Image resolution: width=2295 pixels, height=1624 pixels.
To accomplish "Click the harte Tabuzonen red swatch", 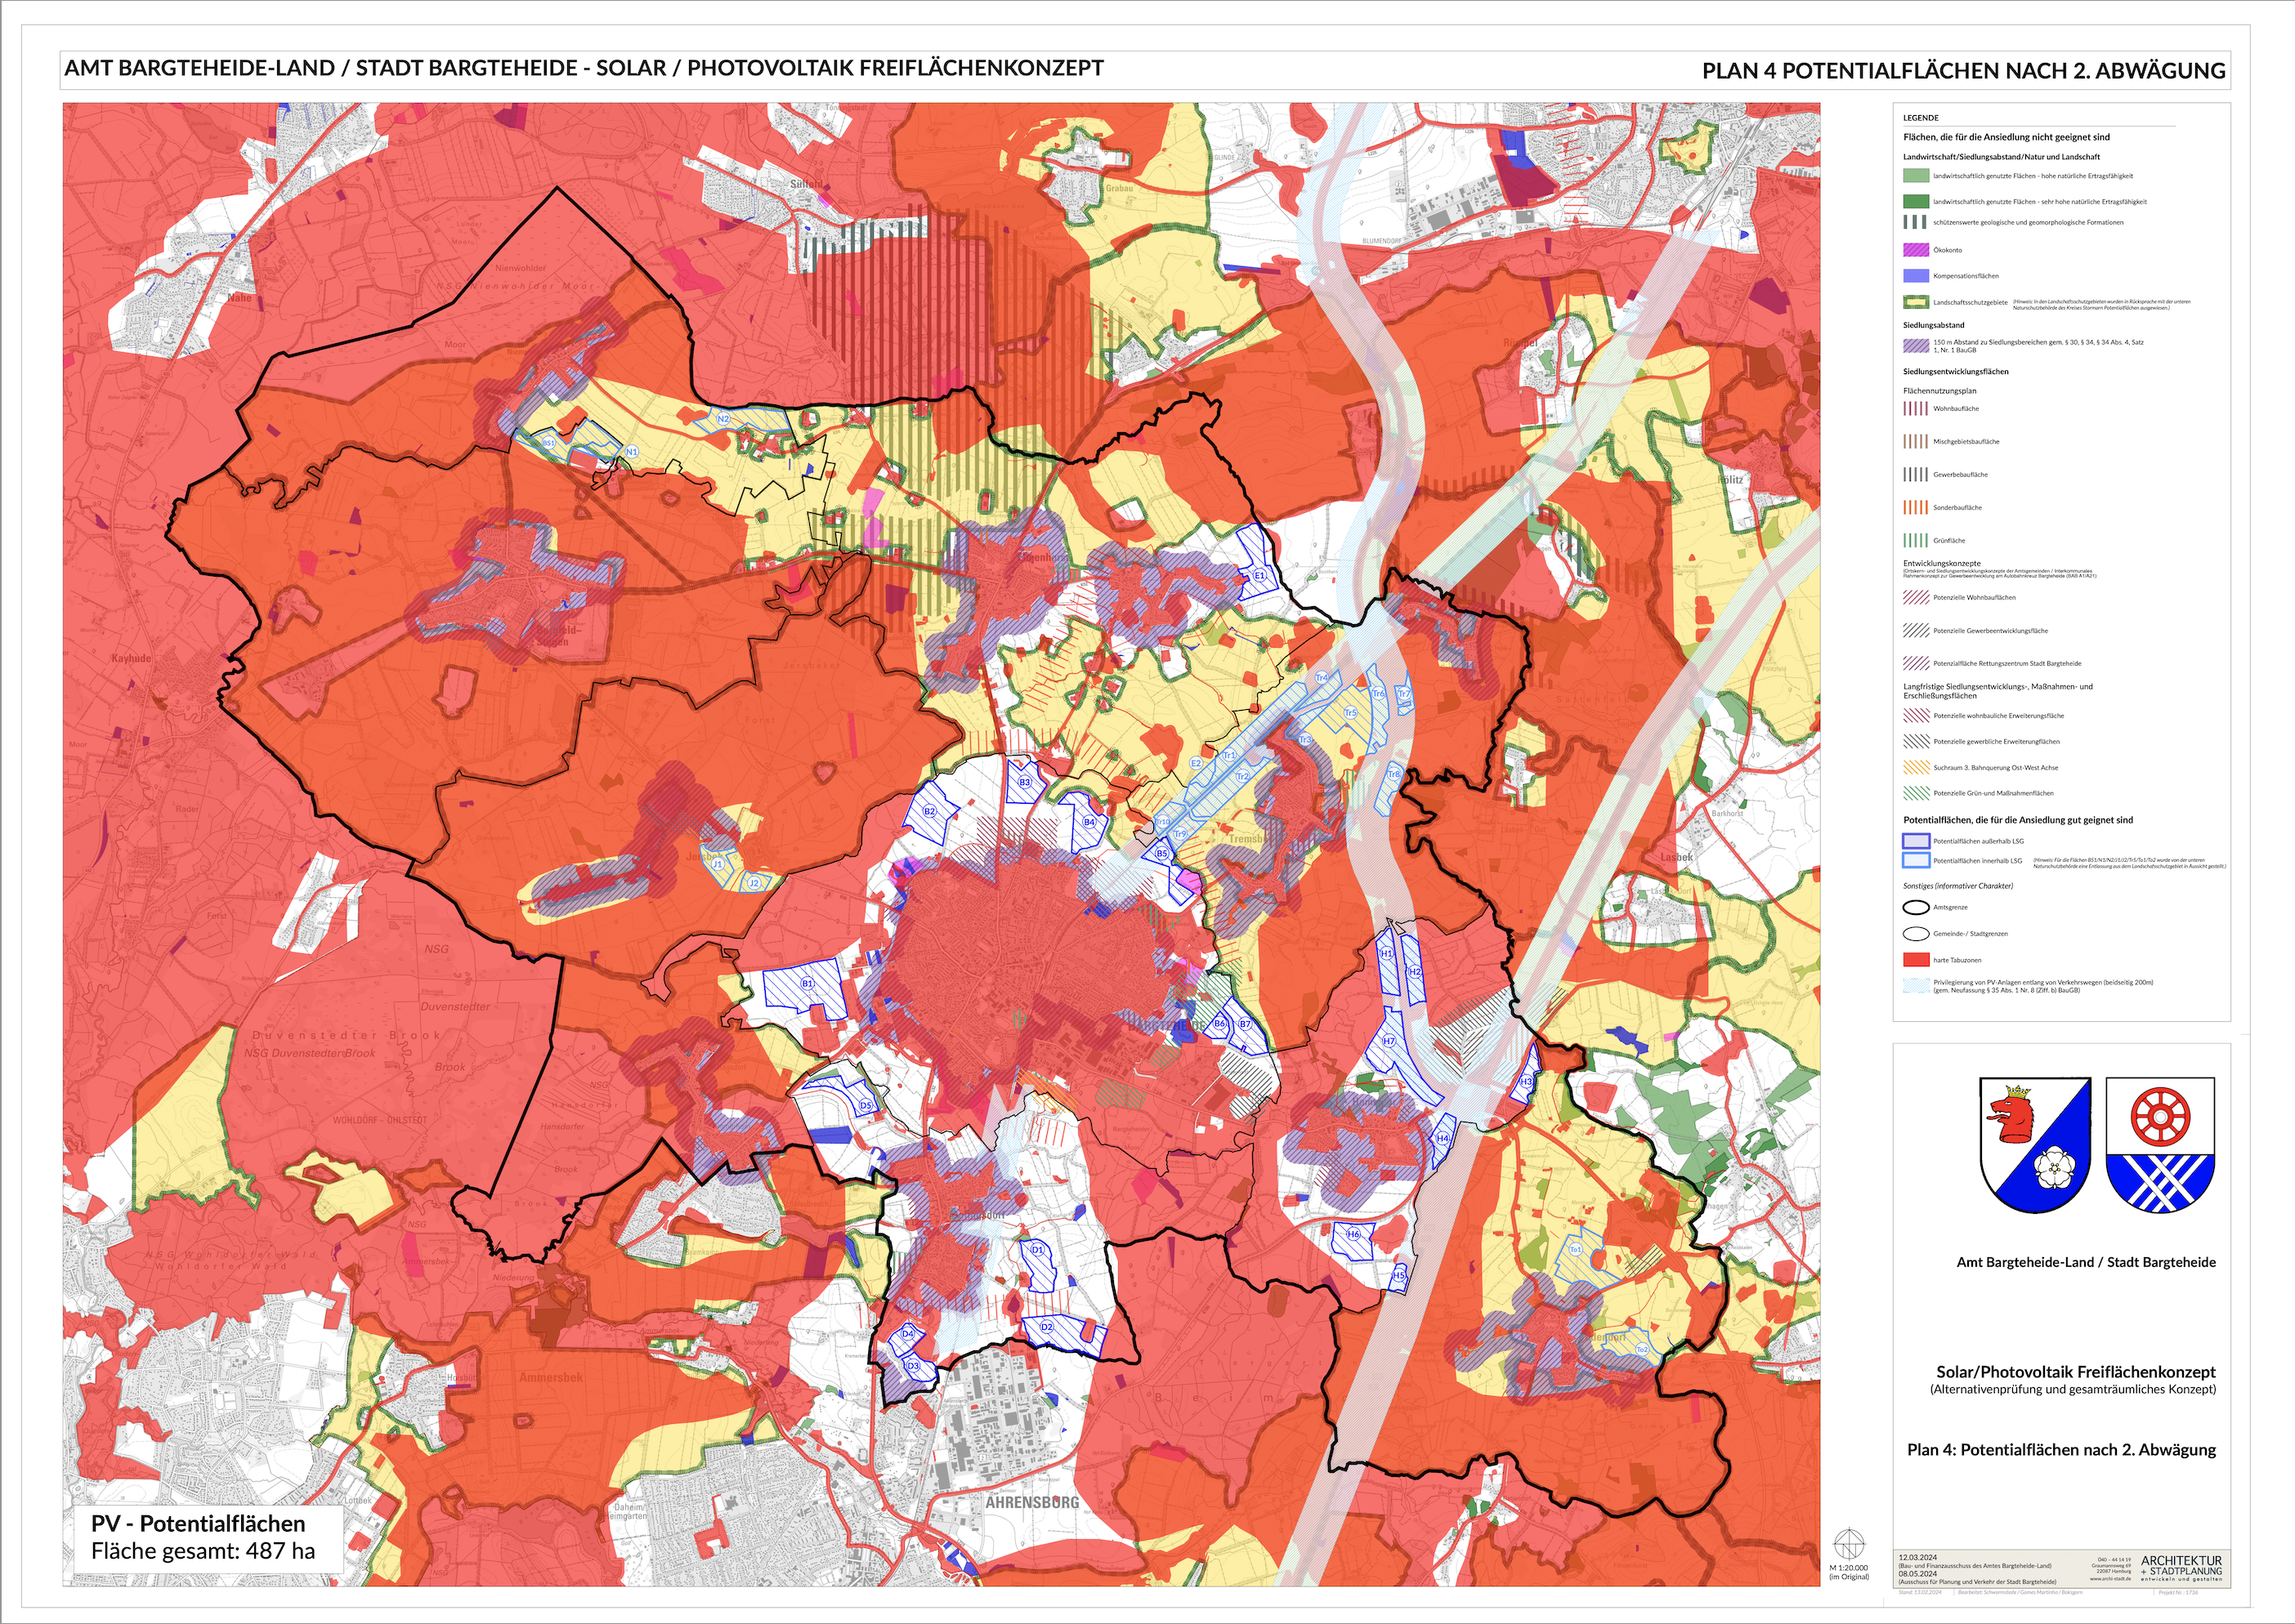I will (1915, 960).
